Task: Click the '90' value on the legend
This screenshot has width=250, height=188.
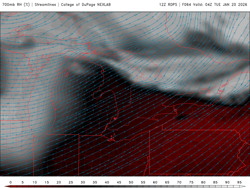Action: click(227, 182)
